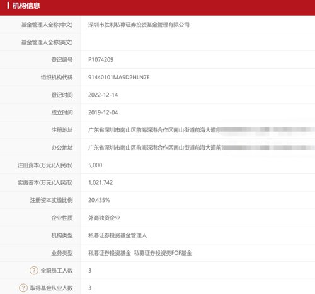The image size is (315, 294).
Task: Click the registration date 2022-12-14
Action: click(x=103, y=95)
